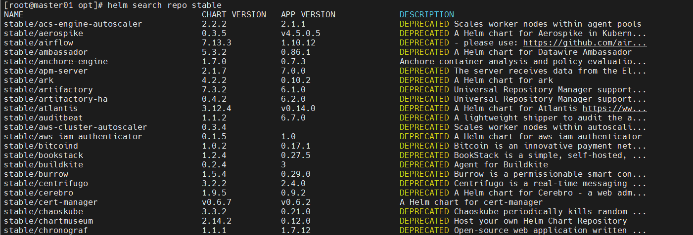Select stable/artifactory-ha in the list

[55, 99]
